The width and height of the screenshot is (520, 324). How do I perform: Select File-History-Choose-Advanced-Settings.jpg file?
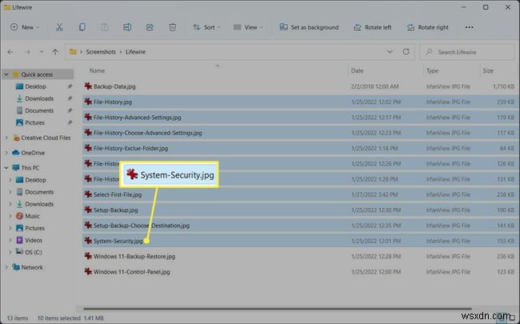click(147, 133)
